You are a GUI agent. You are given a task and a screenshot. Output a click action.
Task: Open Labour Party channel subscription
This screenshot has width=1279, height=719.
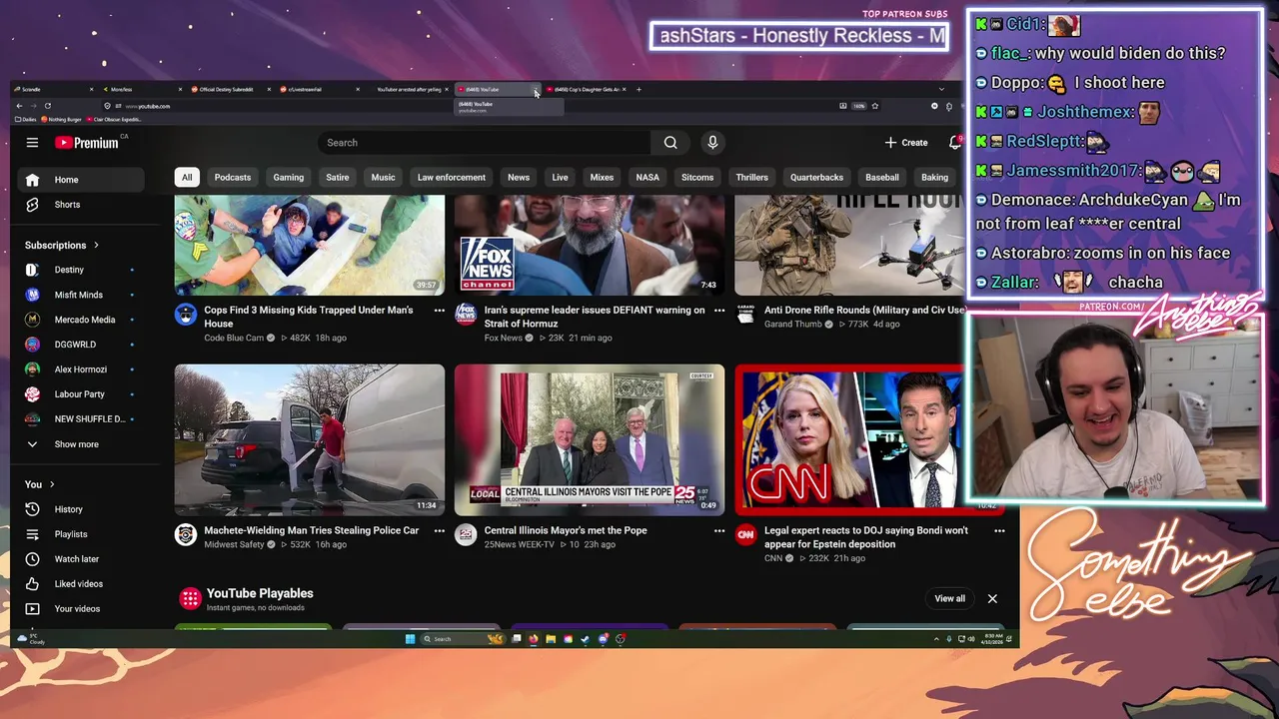pyautogui.click(x=81, y=394)
